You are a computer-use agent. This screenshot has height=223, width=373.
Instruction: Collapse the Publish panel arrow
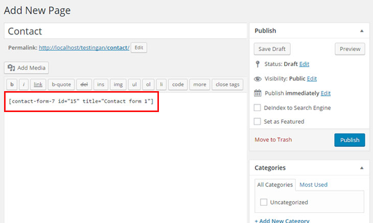click(362, 31)
